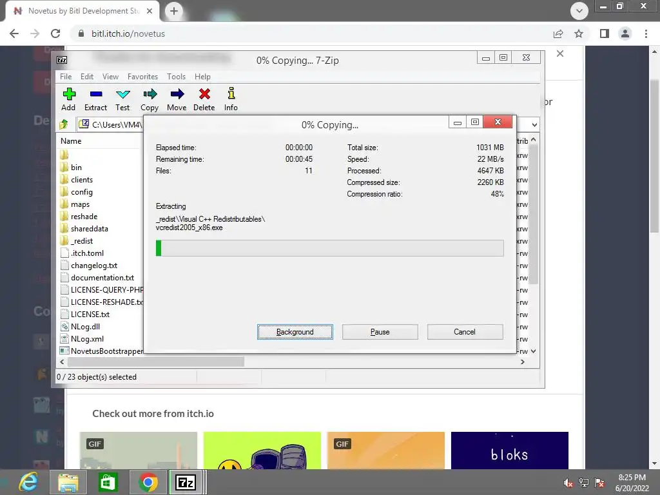Select the LICENSE-RESHADE file
660x495 pixels.
click(102, 302)
